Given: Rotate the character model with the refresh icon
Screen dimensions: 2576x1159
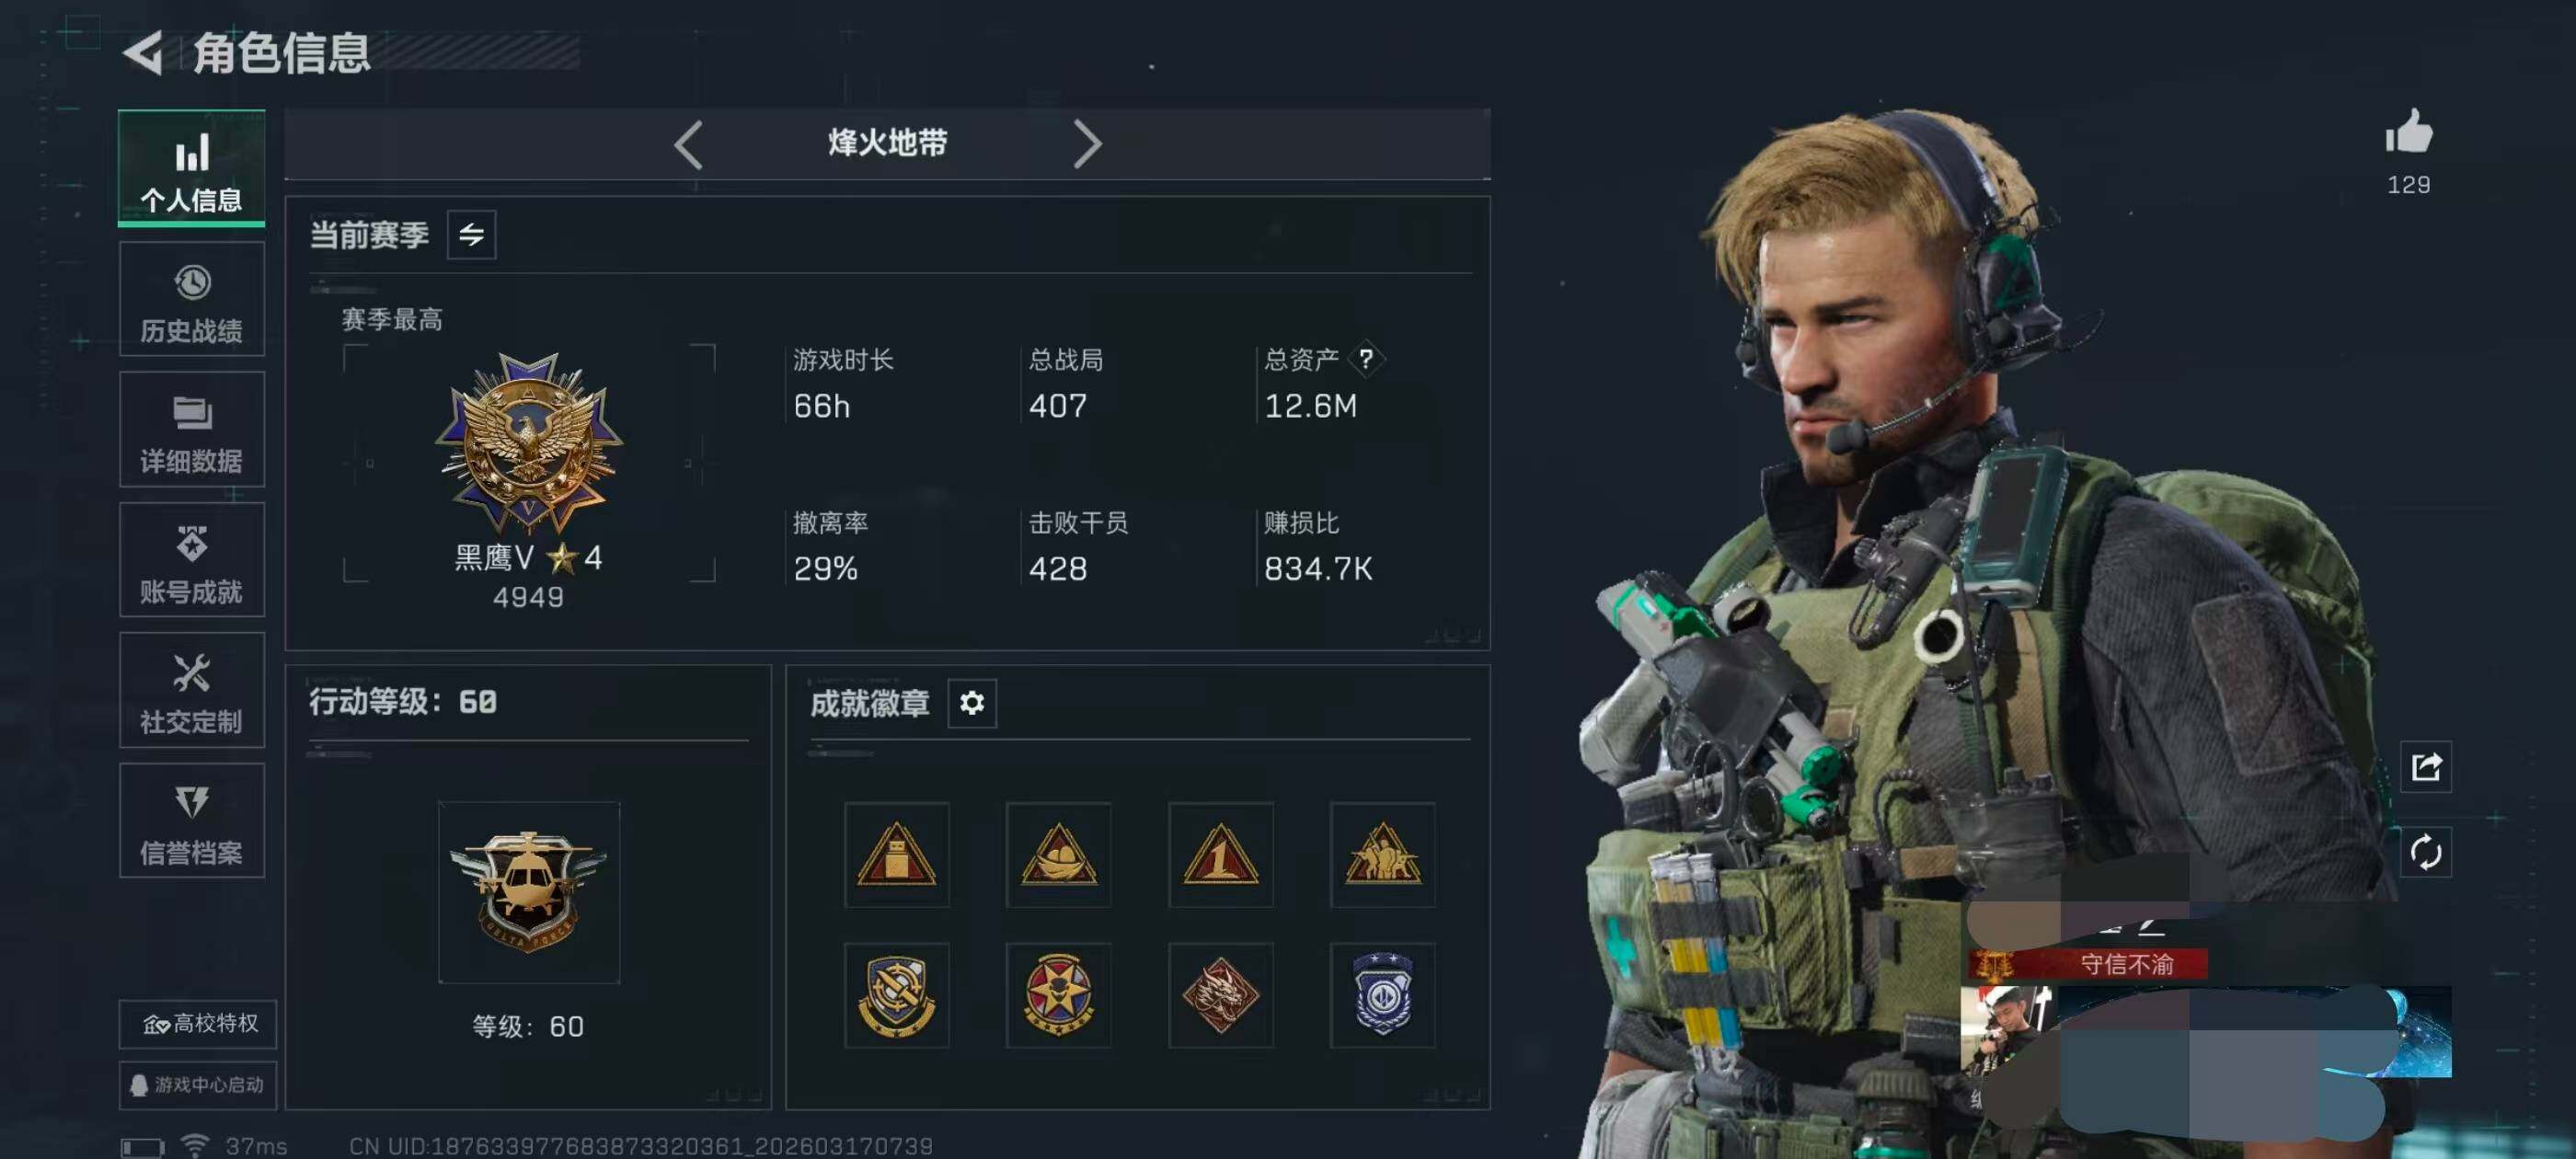Looking at the screenshot, I should click(2426, 853).
